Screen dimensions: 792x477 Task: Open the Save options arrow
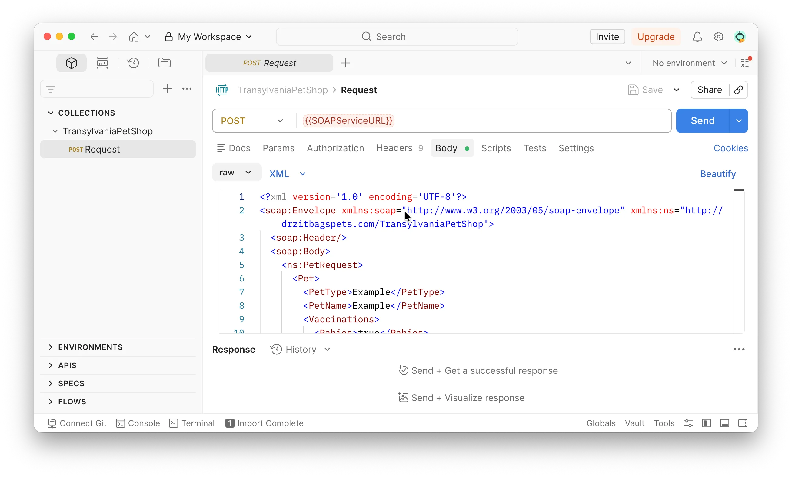(676, 90)
